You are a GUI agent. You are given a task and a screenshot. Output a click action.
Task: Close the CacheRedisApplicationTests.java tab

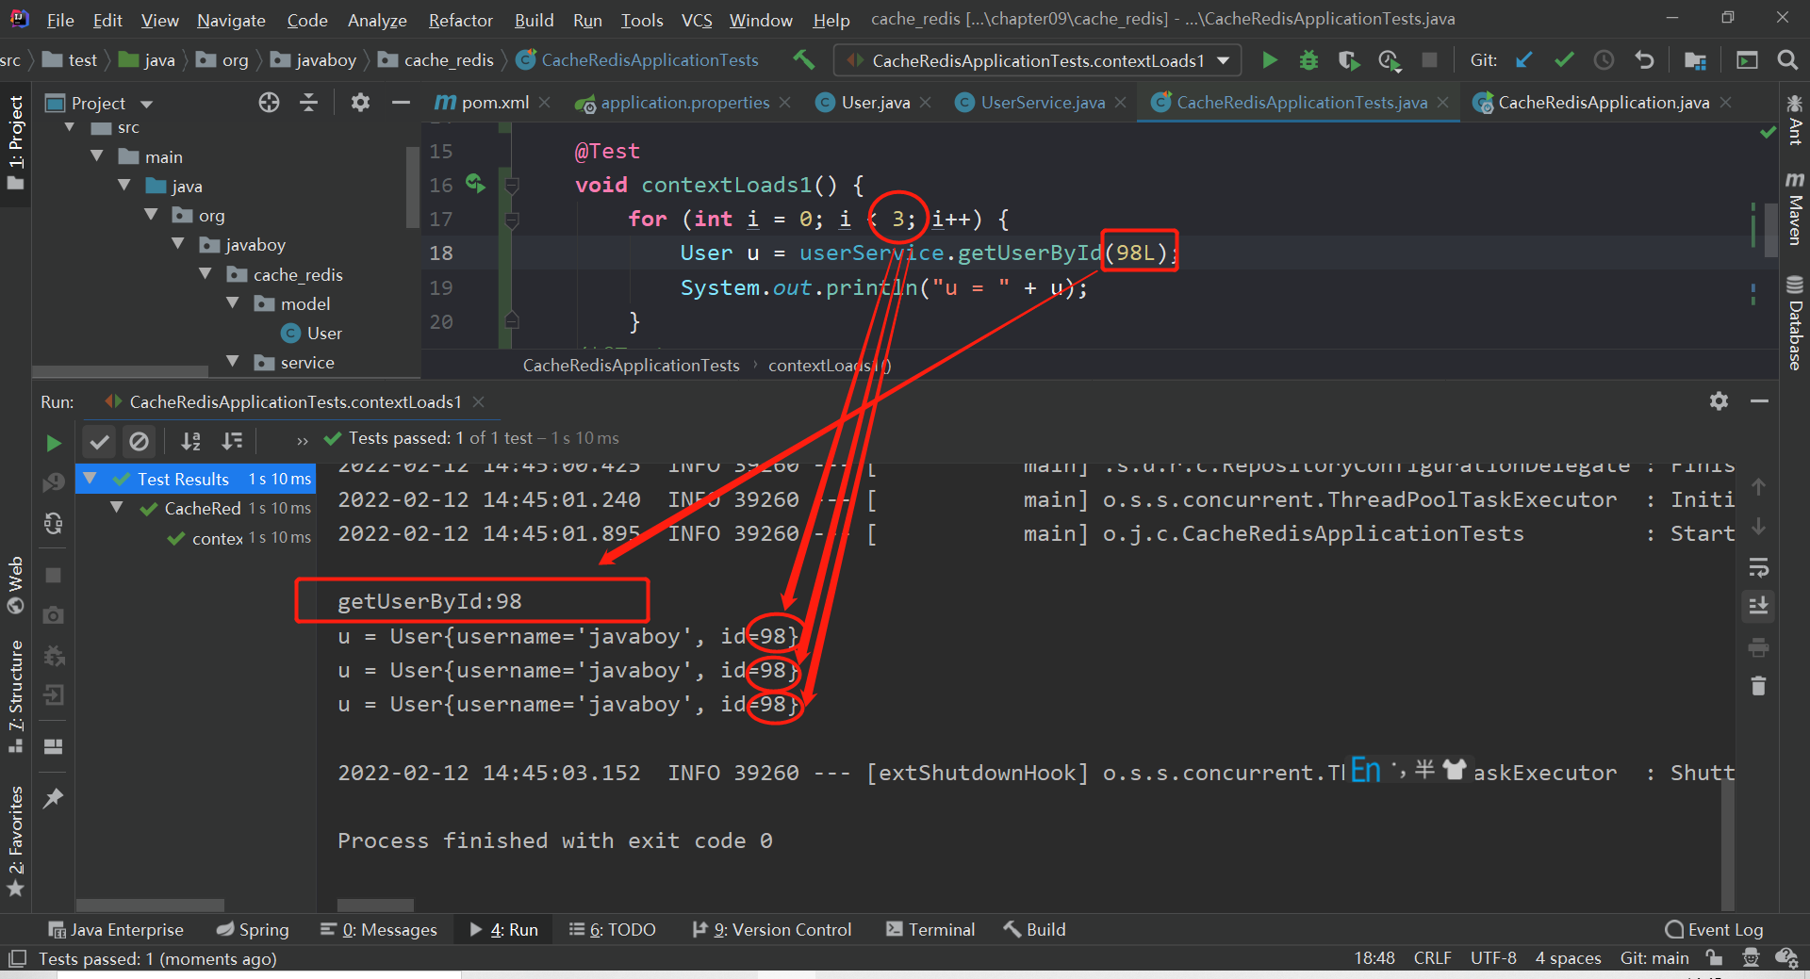[x=1442, y=102]
